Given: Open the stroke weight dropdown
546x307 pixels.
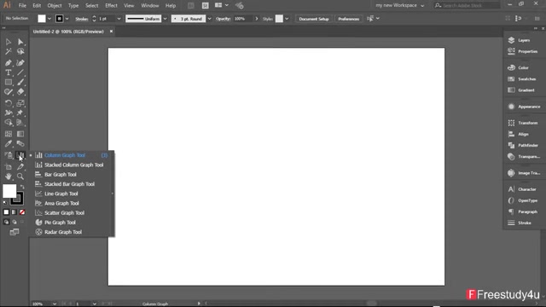Looking at the screenshot, I should [119, 19].
